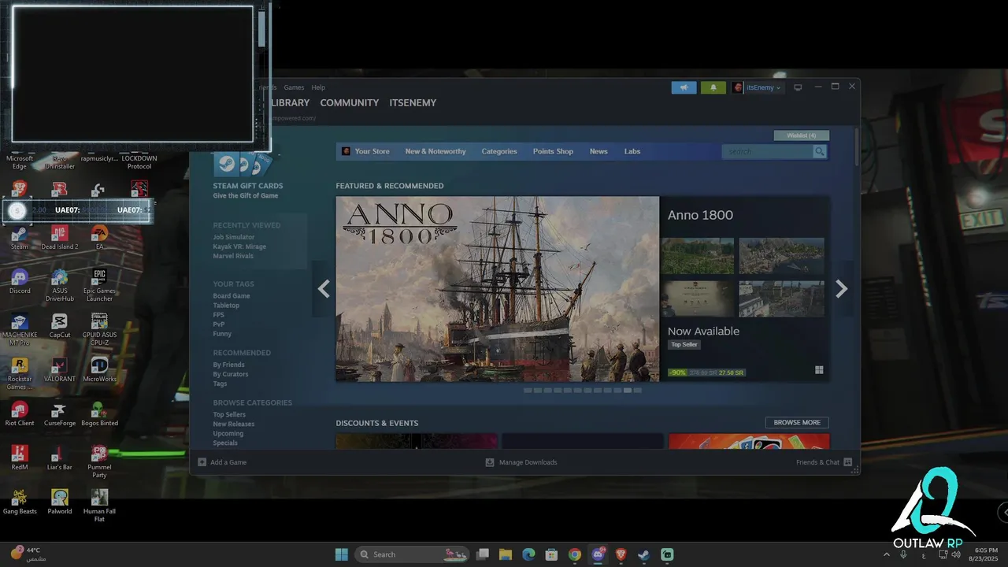
Task: Launch VALORANT desktop shortcut
Action: 59,369
